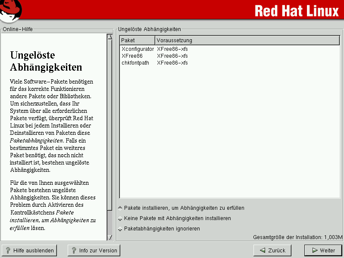
Task: Sort list by Voraussetzung column header
Action: click(247, 40)
